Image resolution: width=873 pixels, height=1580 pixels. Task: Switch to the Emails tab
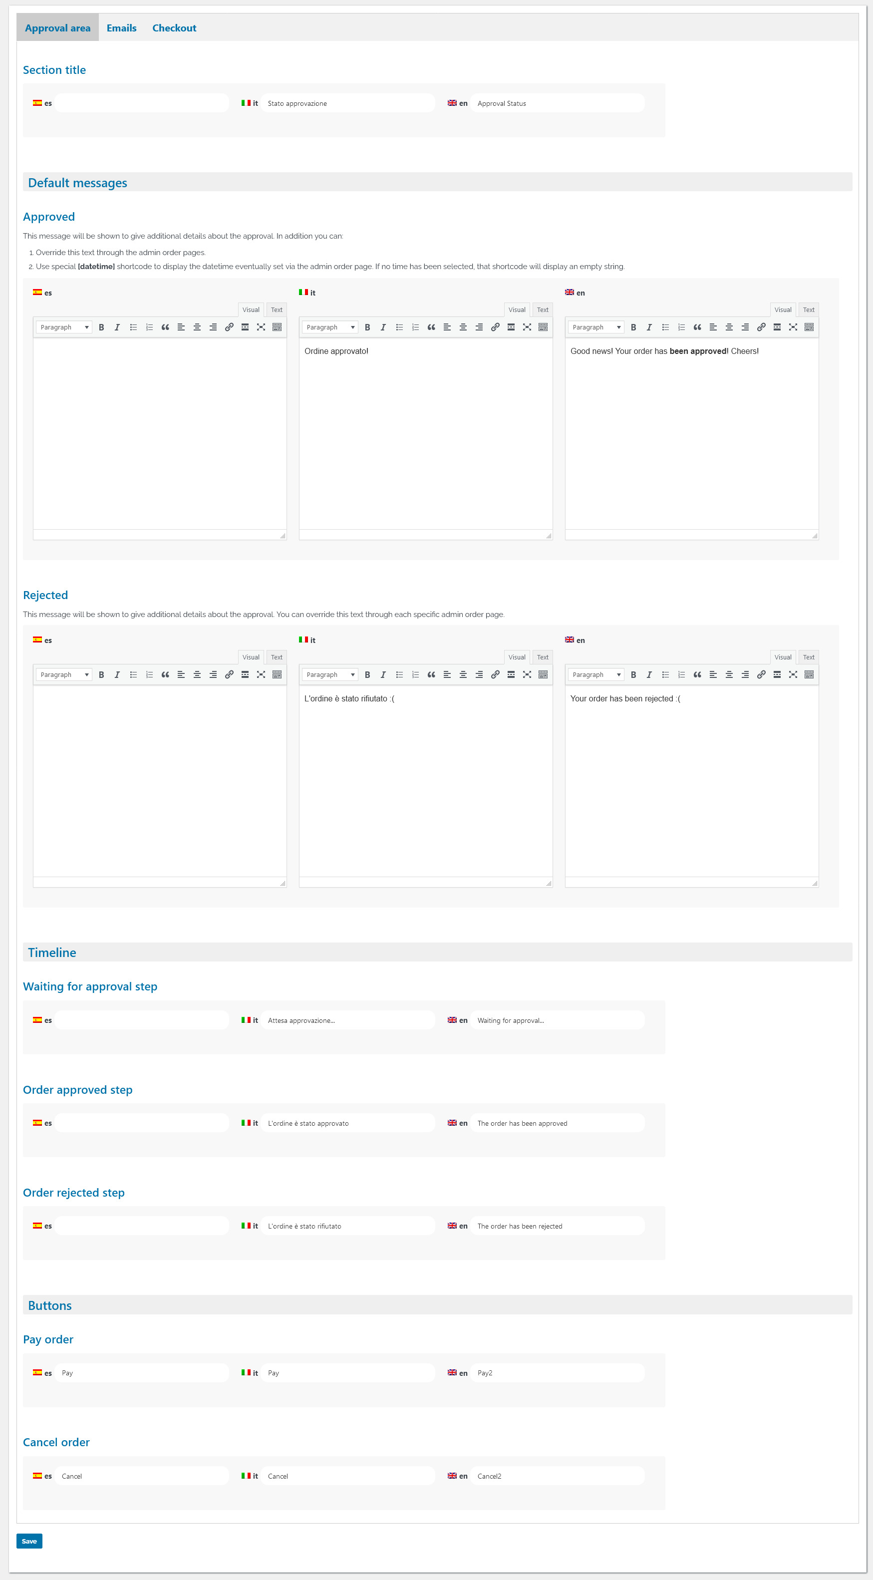tap(121, 28)
